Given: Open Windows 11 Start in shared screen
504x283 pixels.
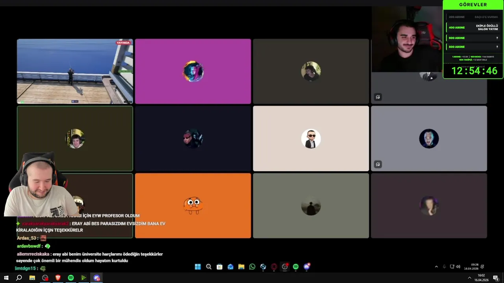Looking at the screenshot, I should (x=198, y=266).
